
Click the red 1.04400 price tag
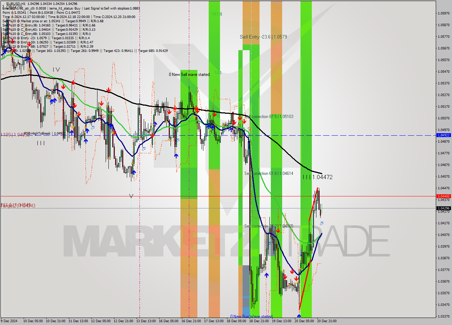(444, 196)
